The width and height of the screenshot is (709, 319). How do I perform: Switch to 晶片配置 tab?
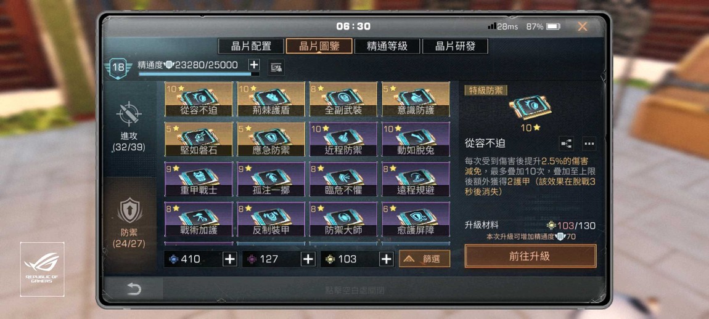tap(251, 46)
